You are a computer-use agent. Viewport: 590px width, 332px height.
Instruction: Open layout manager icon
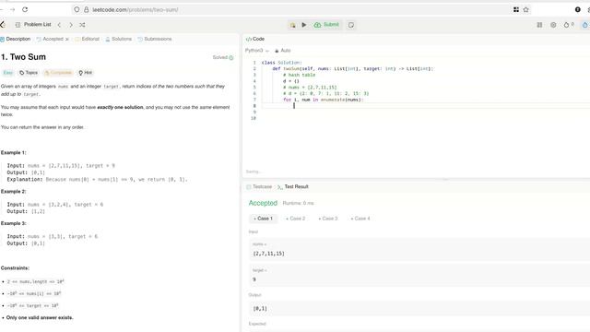click(x=539, y=25)
